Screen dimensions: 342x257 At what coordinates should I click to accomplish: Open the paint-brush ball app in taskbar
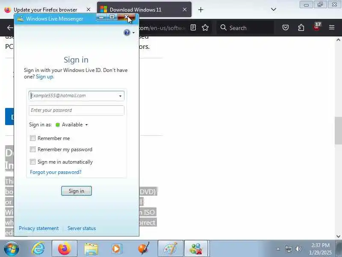144,248
